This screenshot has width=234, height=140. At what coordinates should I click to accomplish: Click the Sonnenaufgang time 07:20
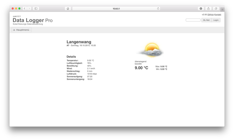click(x=90, y=76)
